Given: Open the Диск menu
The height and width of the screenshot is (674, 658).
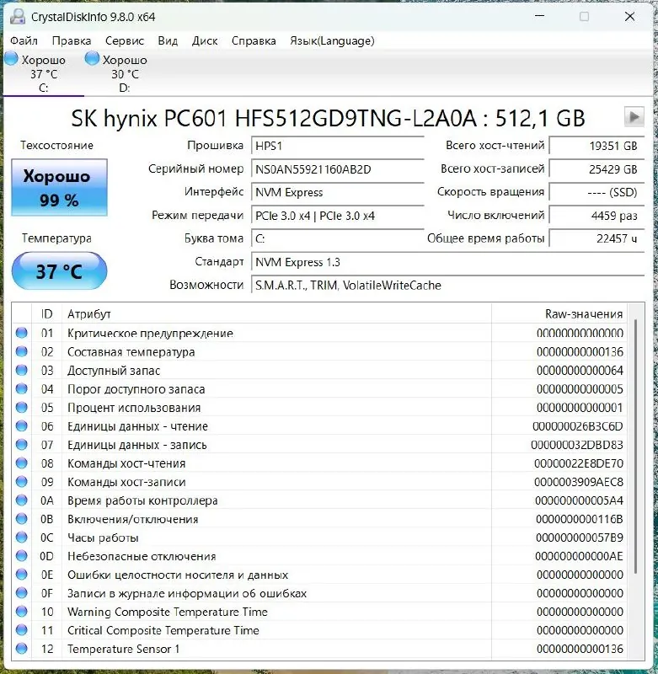Looking at the screenshot, I should point(205,40).
